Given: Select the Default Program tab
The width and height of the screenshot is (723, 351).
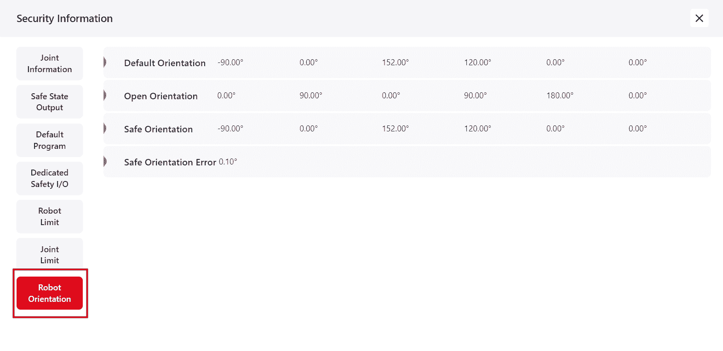Looking at the screenshot, I should [50, 140].
